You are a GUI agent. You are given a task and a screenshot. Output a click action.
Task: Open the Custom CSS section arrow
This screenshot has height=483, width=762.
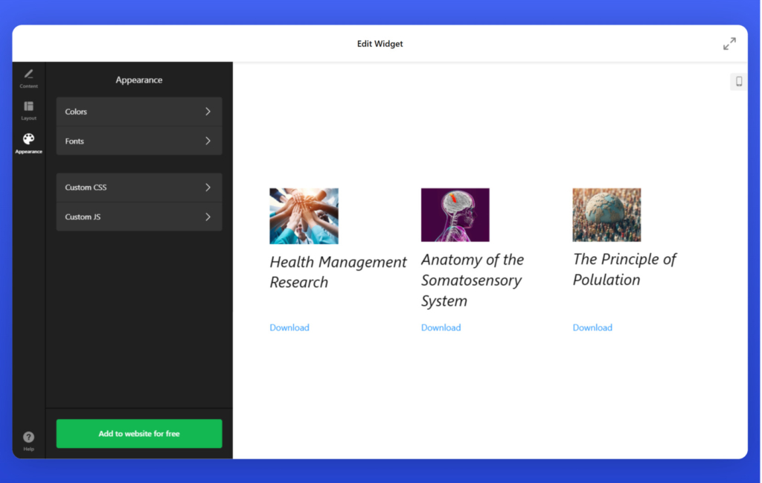(208, 188)
